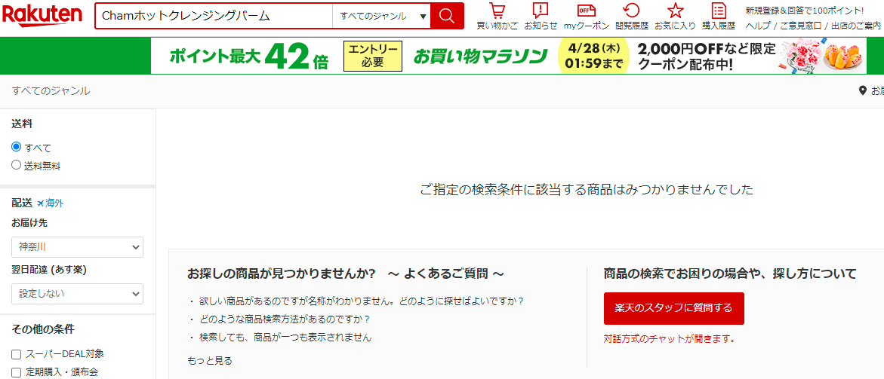Check the 定期購入・頒布会 checkbox
This screenshot has height=379, width=884.
point(17,372)
